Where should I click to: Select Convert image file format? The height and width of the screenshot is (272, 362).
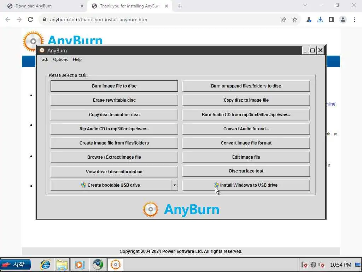coord(246,143)
